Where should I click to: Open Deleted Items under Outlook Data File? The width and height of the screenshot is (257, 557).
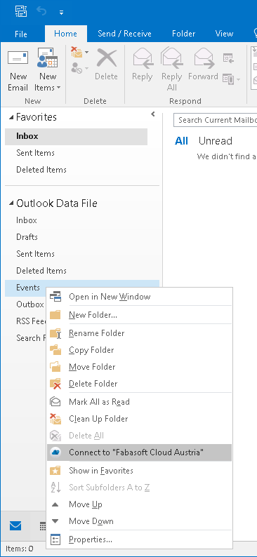[41, 271]
